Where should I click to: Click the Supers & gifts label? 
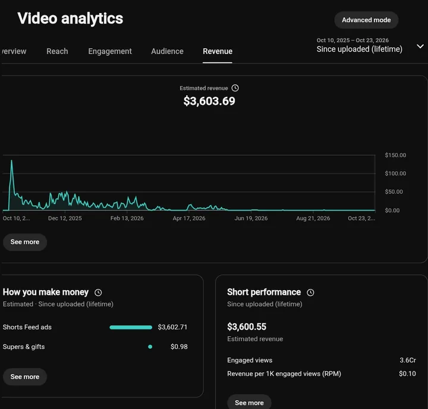point(24,347)
